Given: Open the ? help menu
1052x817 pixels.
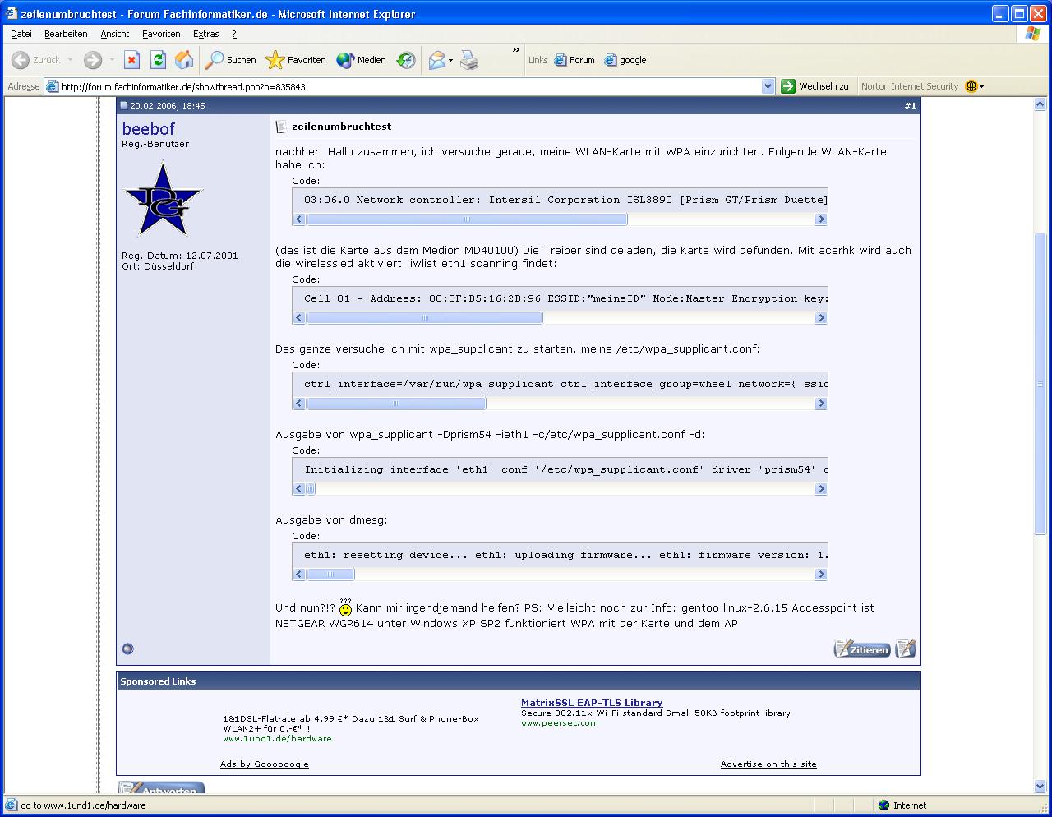Looking at the screenshot, I should click(x=234, y=34).
